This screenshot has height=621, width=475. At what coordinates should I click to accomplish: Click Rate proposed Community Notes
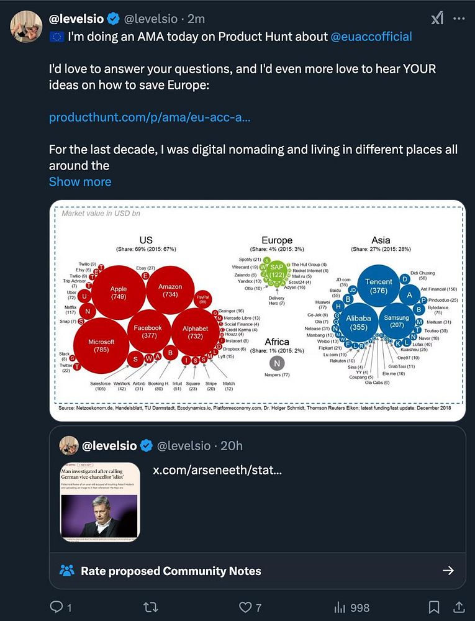coord(171,571)
